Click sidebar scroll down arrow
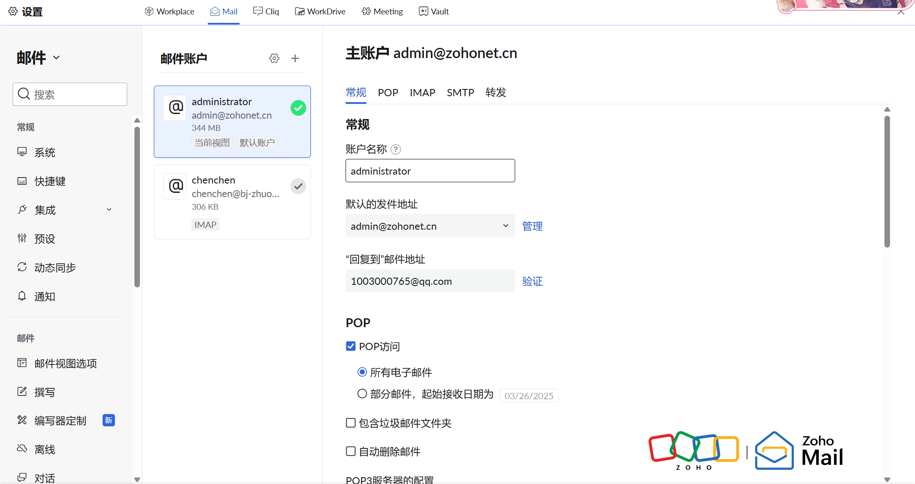915x484 pixels. click(x=137, y=480)
